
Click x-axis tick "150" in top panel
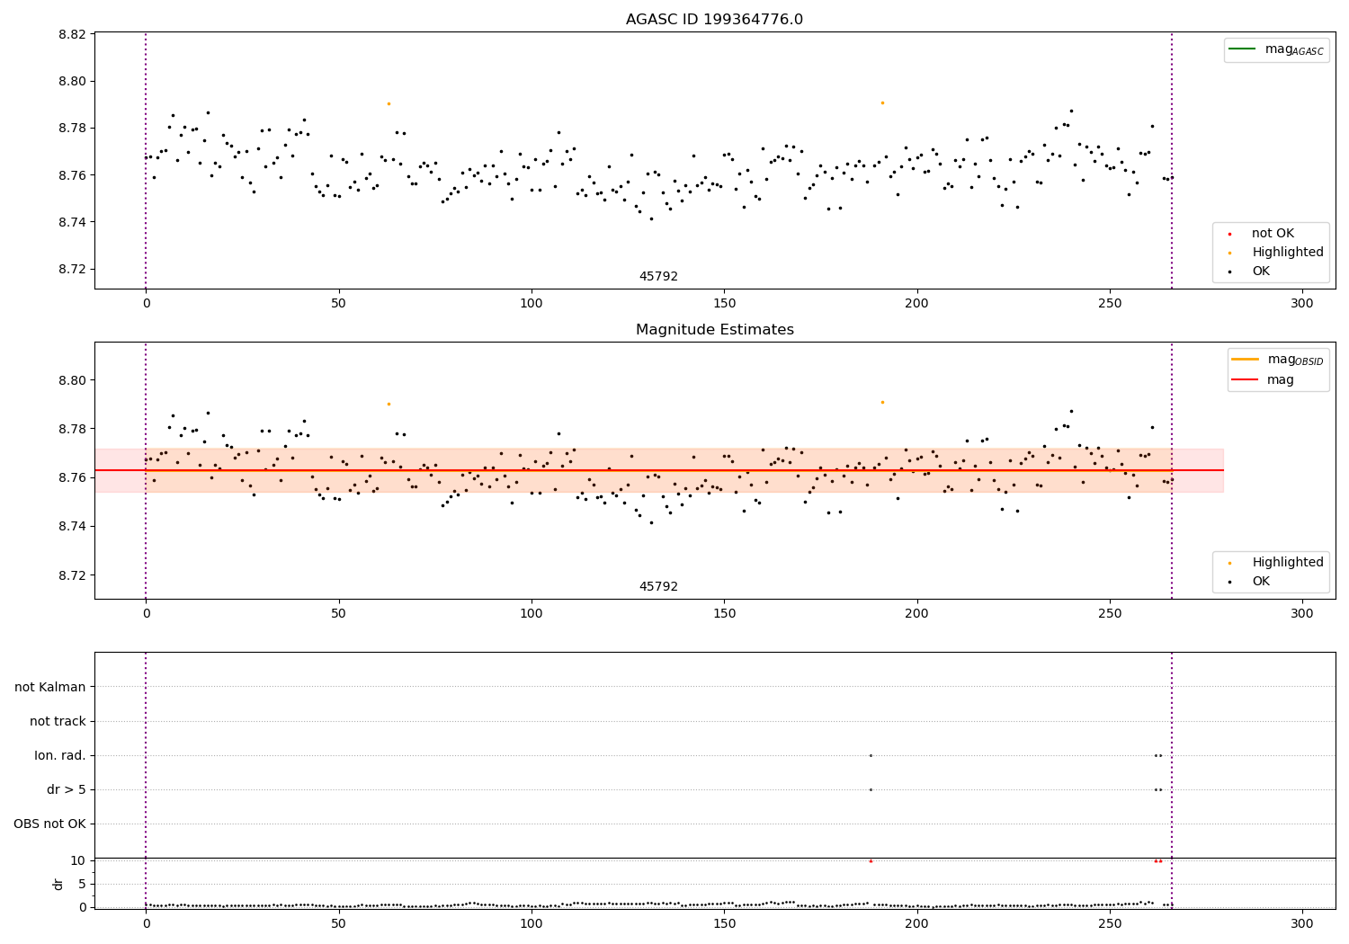click(724, 304)
